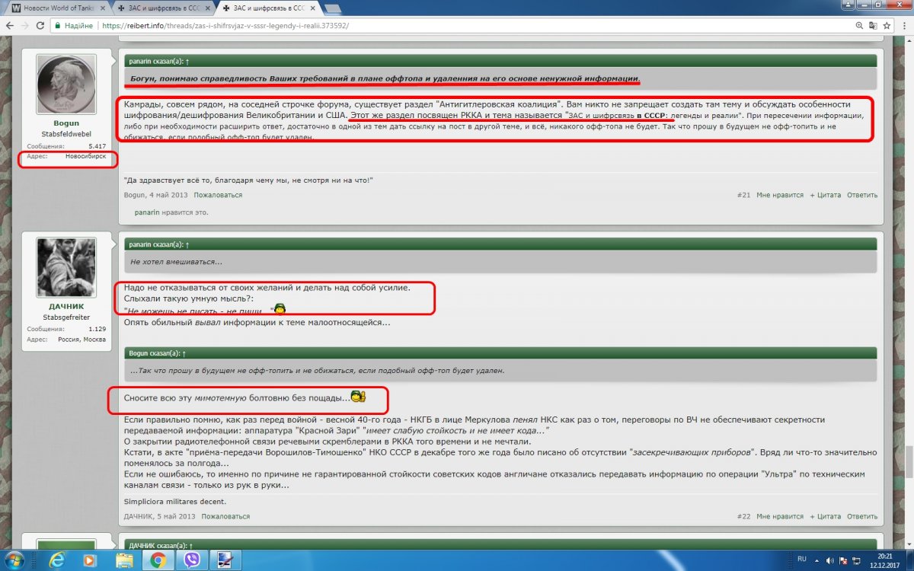
Task: Open the Windows Start menu
Action: 14,560
